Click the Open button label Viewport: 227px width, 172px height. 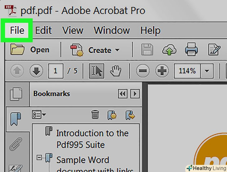click(40, 50)
